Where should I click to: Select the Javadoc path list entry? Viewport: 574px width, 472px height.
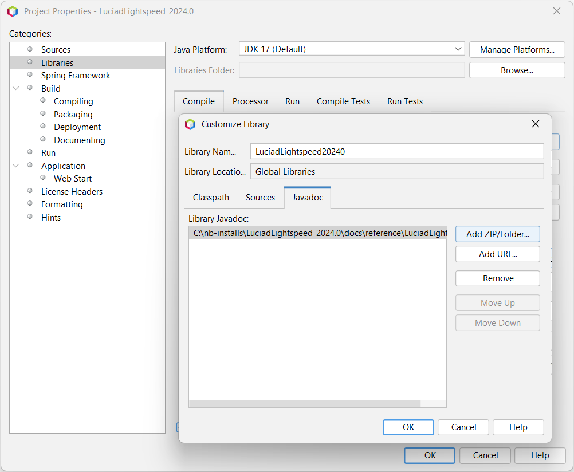point(318,233)
